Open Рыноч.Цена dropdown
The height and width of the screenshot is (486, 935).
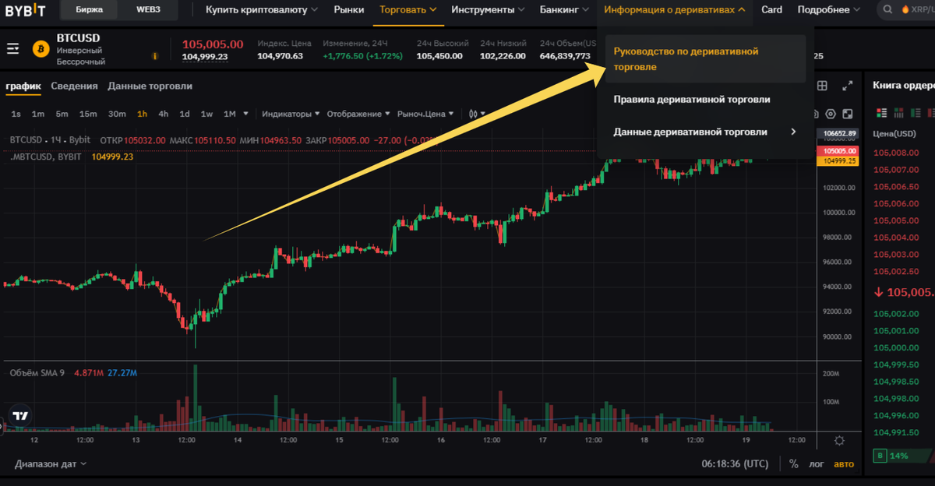pyautogui.click(x=425, y=114)
